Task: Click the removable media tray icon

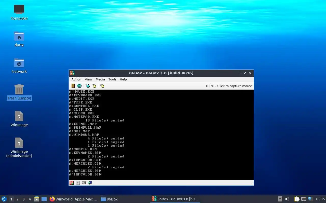Action: (x=280, y=199)
